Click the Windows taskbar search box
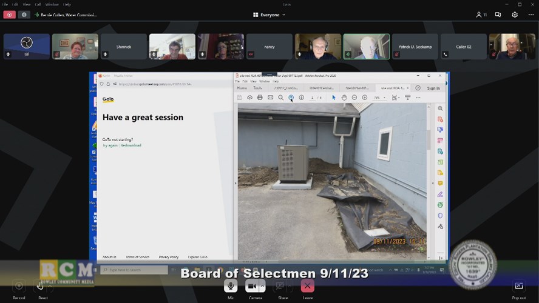 tap(134, 270)
